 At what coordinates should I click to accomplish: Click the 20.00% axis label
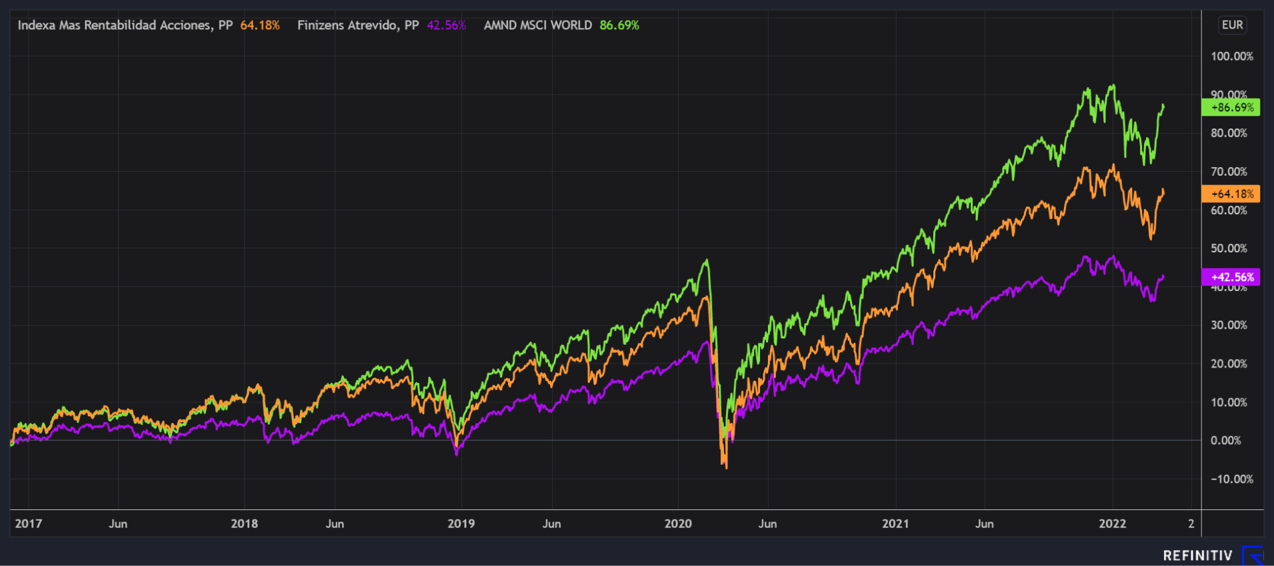tap(1229, 364)
